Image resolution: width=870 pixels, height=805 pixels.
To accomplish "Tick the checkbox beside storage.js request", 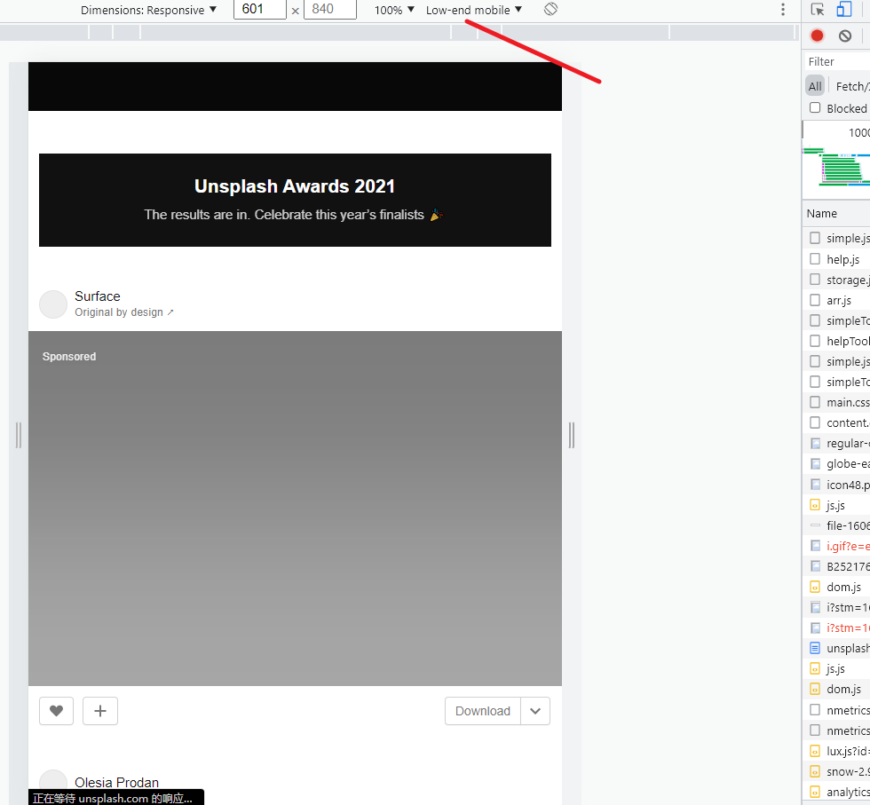I will tap(815, 280).
